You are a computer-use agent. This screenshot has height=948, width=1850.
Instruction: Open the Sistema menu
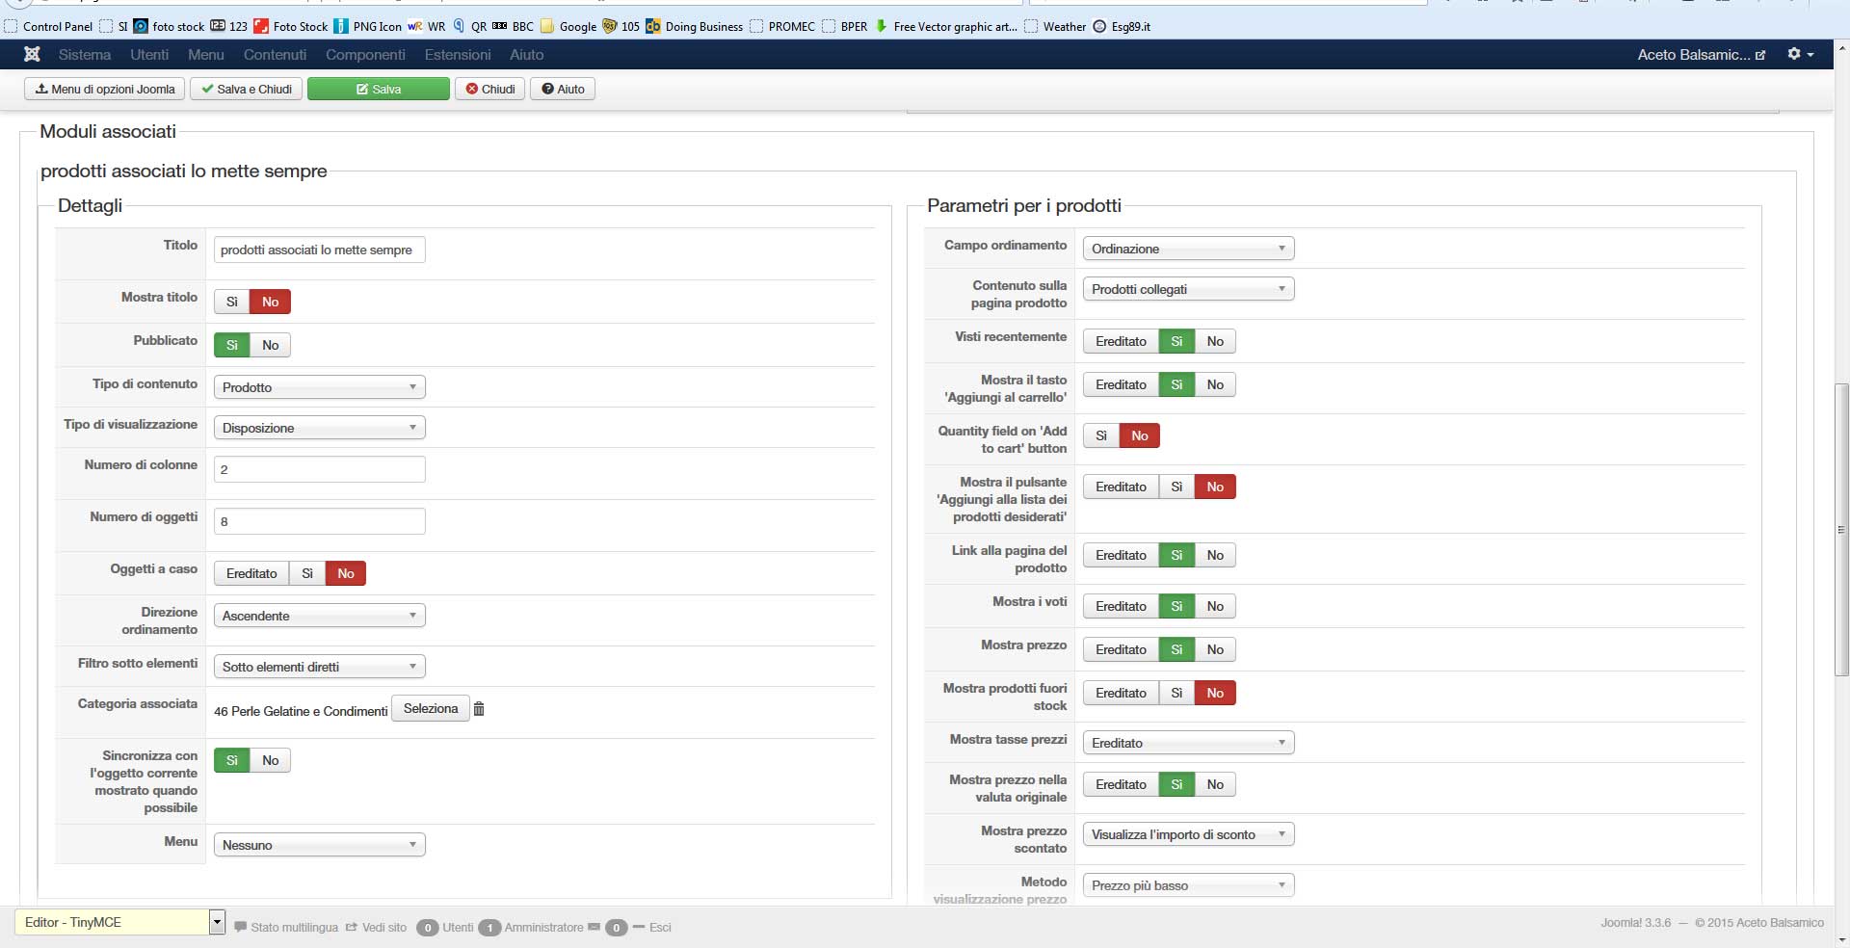[85, 55]
